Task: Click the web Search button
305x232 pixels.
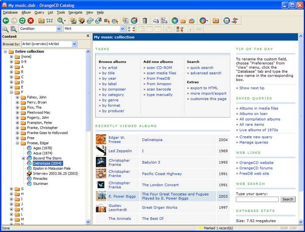Action: click(x=288, y=199)
